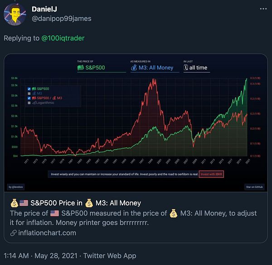Open the M3: All Money measured-in dropdown
This screenshot has width=272, height=265.
[154, 68]
